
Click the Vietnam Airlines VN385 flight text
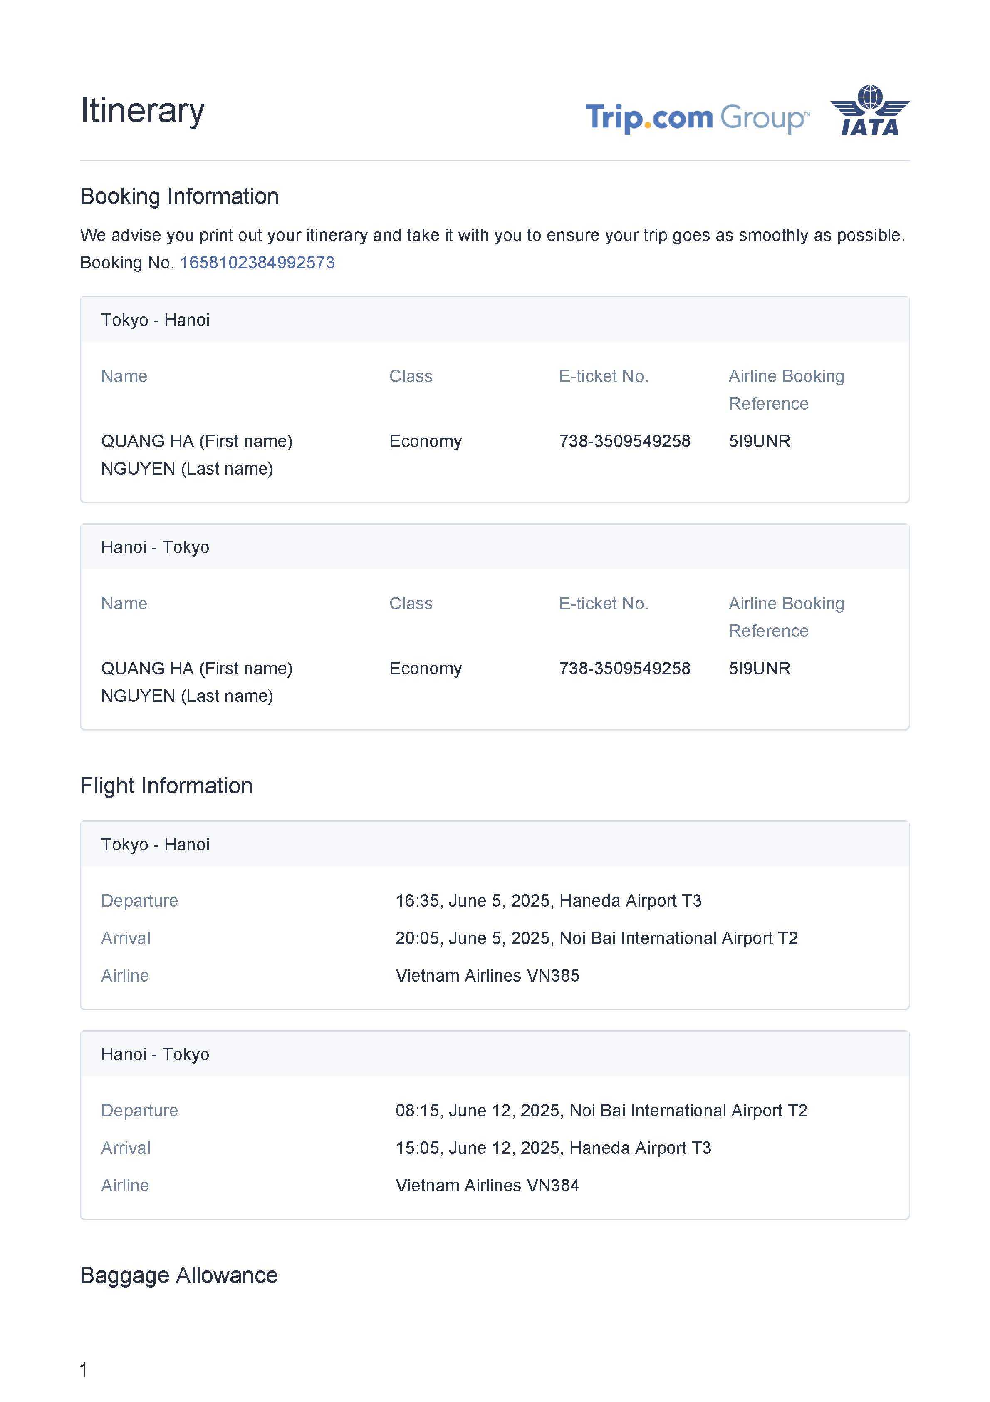487,976
